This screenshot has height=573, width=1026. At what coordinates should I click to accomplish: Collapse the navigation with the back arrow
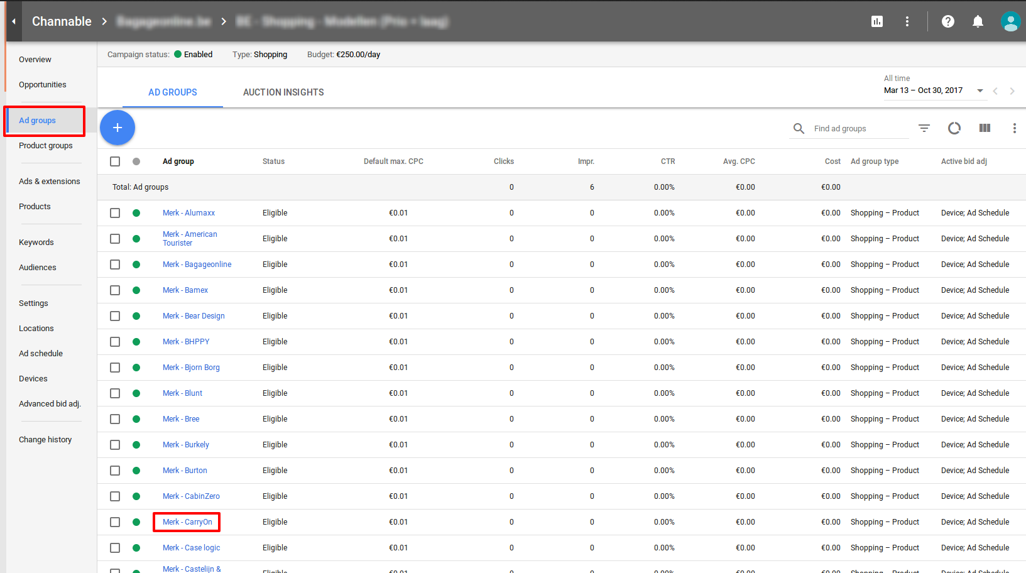point(14,21)
